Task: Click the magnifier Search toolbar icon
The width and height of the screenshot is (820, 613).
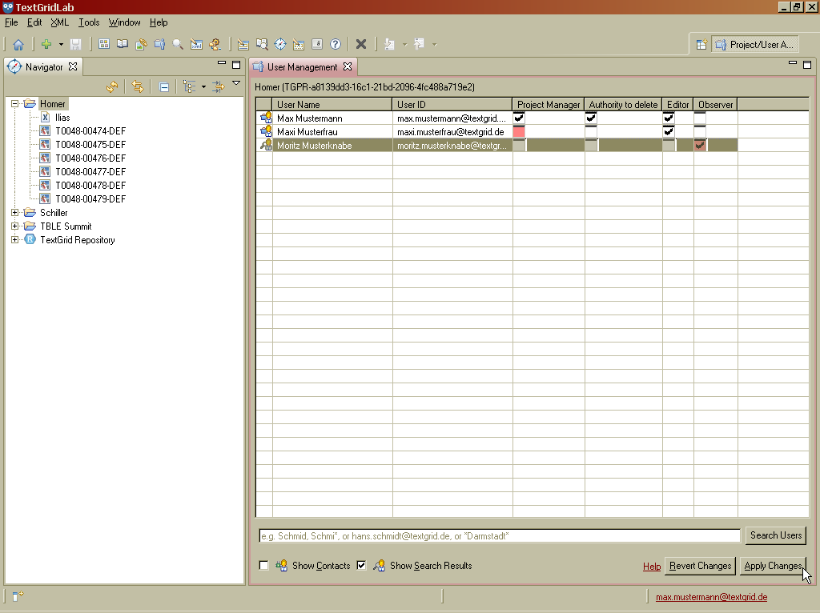Action: (177, 45)
